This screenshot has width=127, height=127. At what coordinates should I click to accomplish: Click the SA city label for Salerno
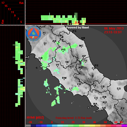point(104,108)
